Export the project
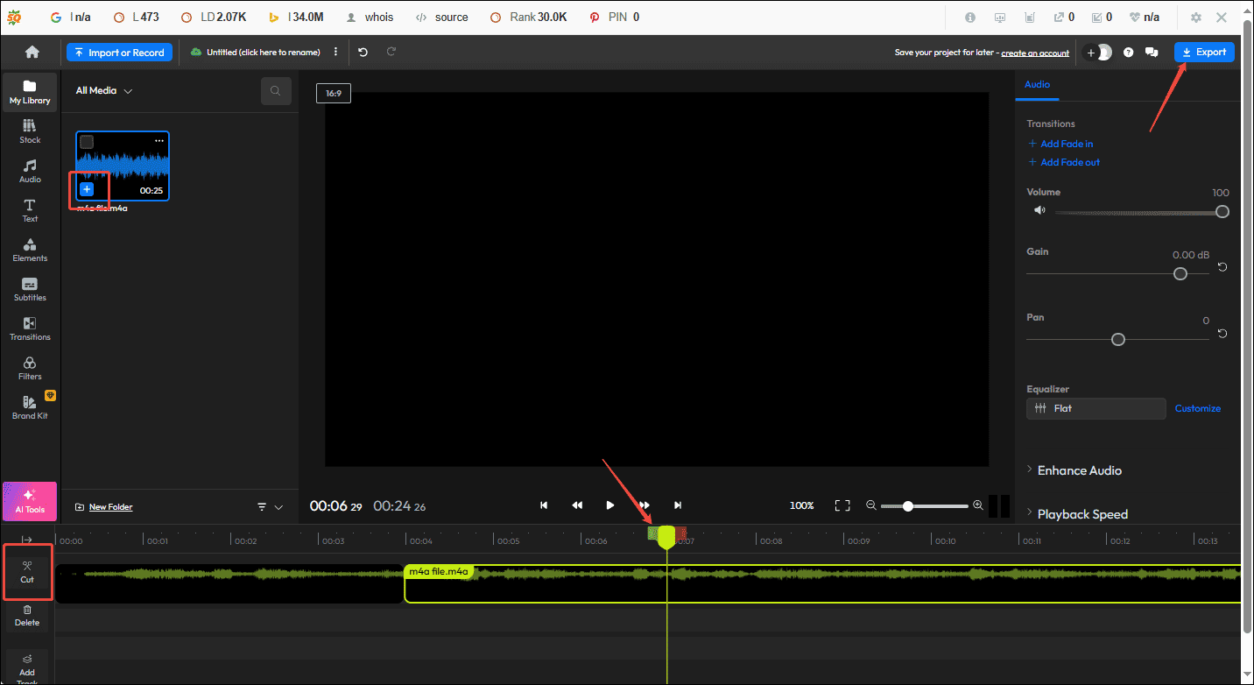 (1204, 53)
